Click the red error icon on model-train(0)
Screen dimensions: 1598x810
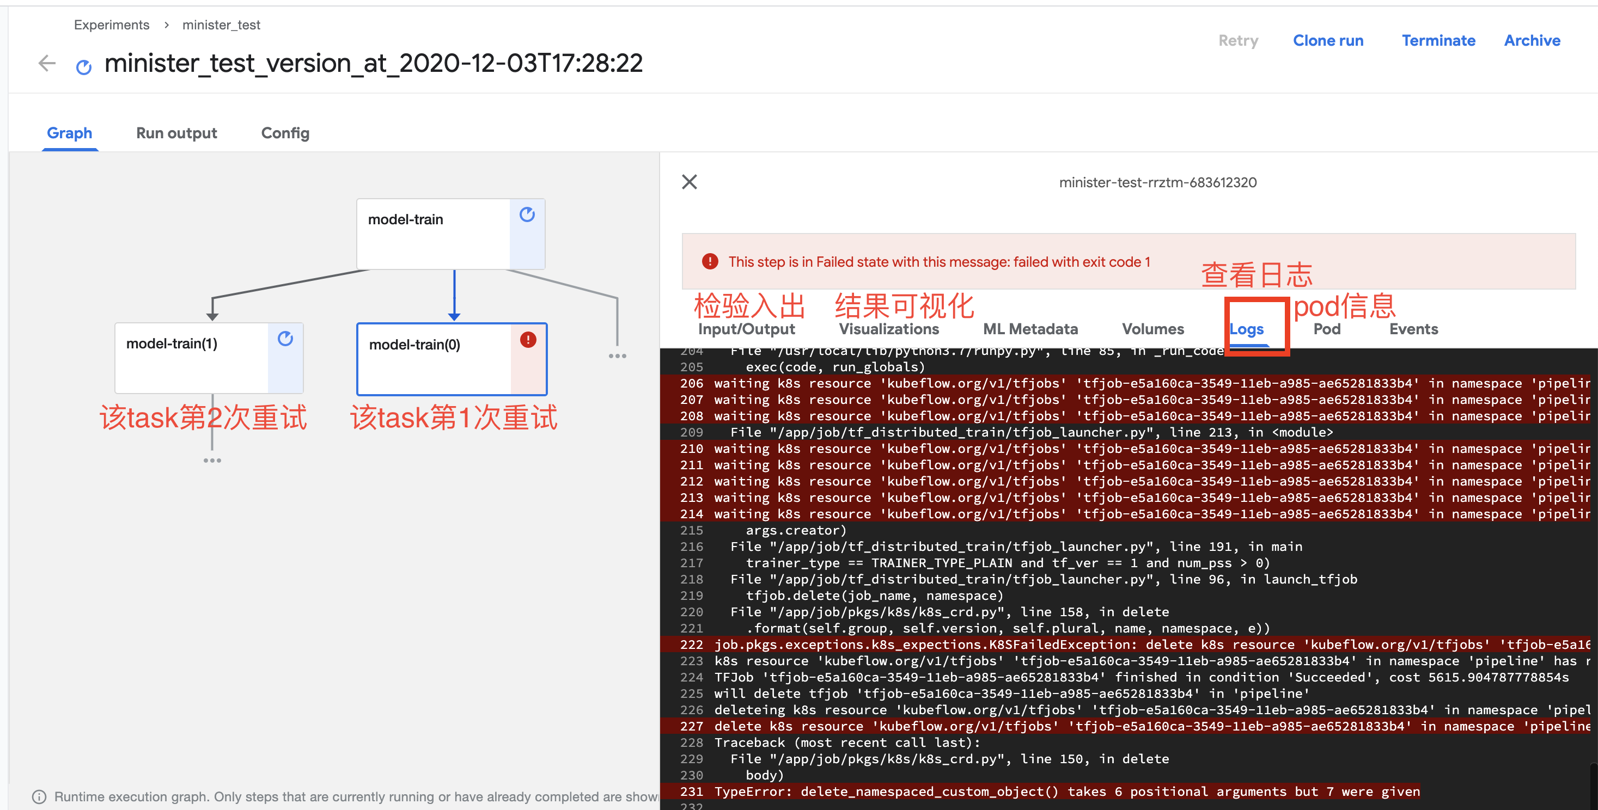tap(528, 340)
